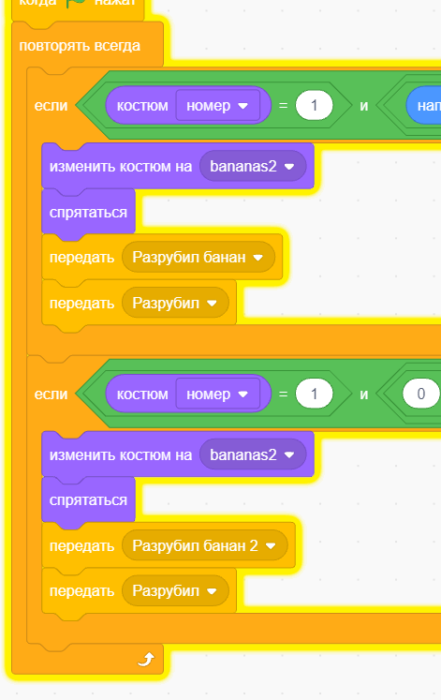Click the 'костюм' reporter label in the second condition
Viewport: 441px width, 700px height.
click(x=142, y=395)
